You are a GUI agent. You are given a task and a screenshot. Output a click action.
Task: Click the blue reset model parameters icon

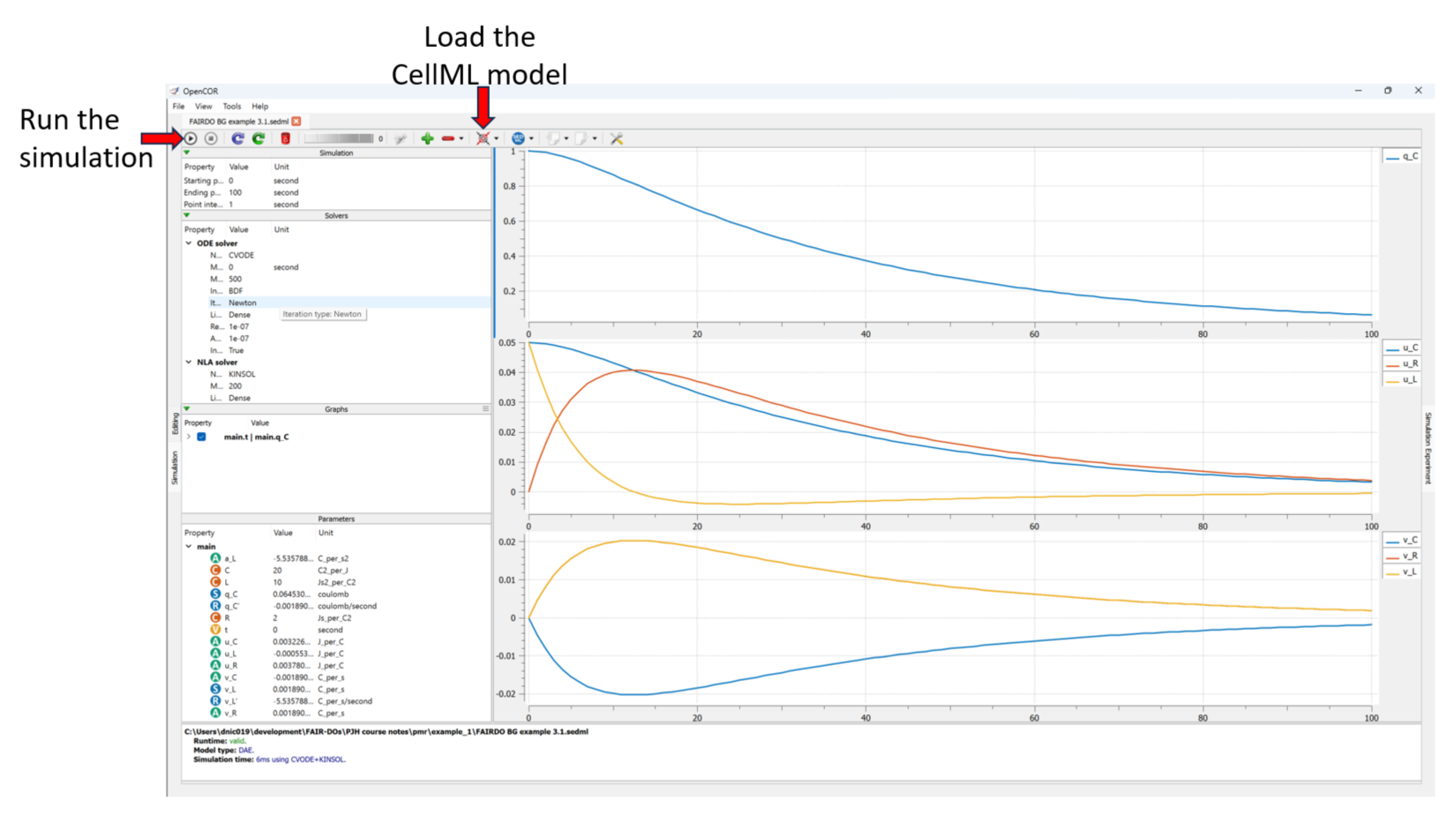(x=237, y=138)
